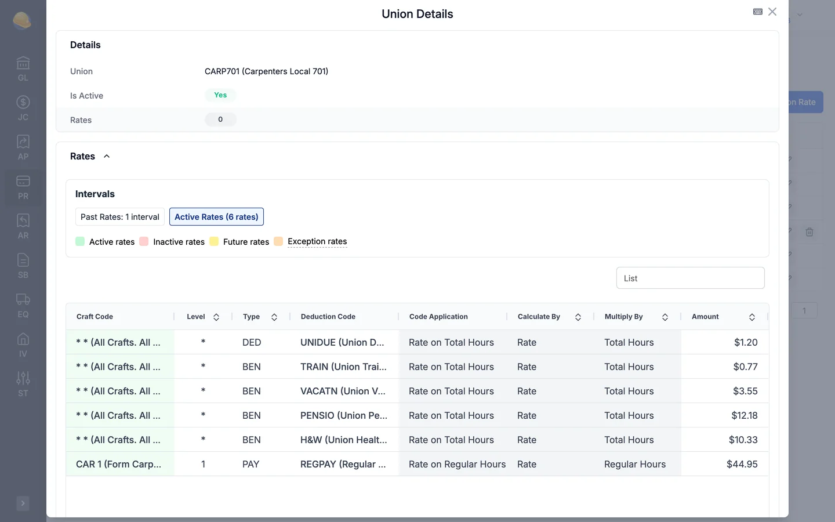The width and height of the screenshot is (835, 522).
Task: Select the PR payroll module icon
Action: 23,187
